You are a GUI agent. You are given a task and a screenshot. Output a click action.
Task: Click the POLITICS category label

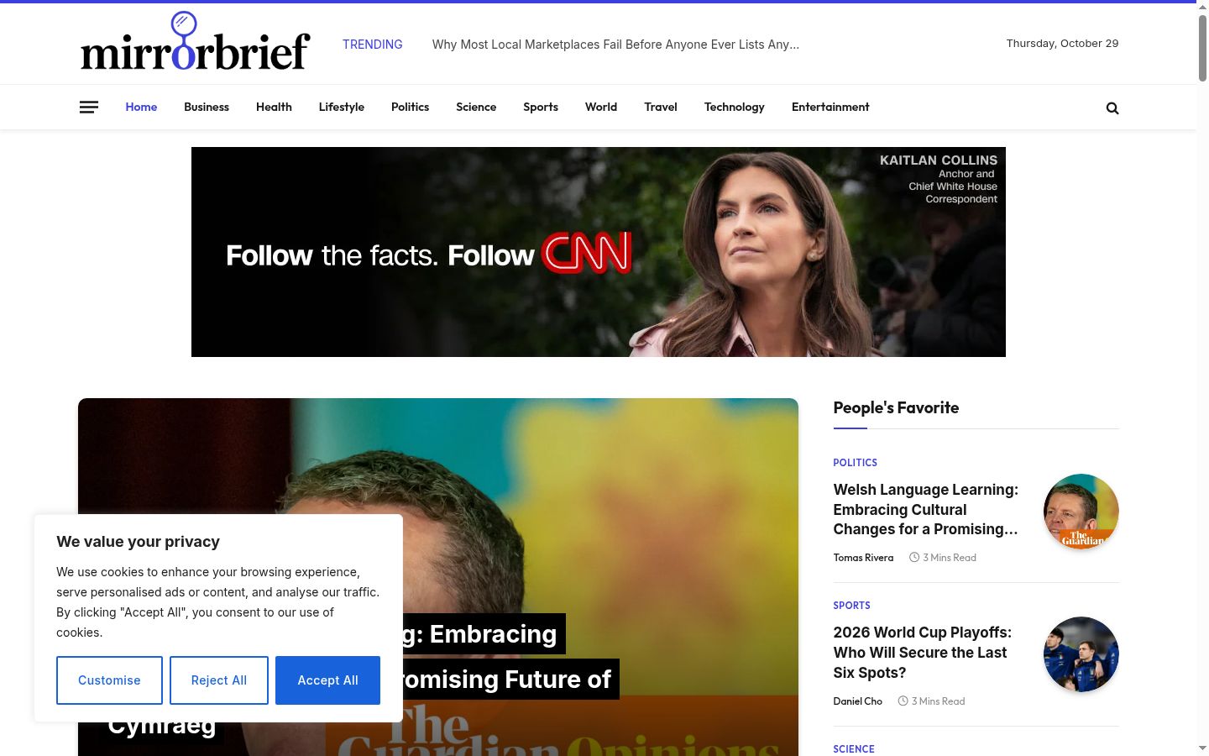click(x=855, y=463)
